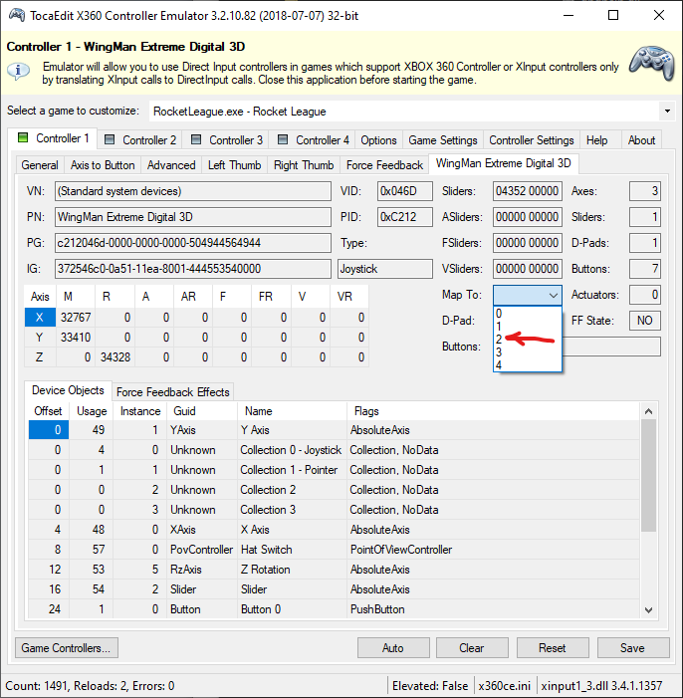Click the gamepad icon in the header
683x698 pixels.
(x=651, y=63)
